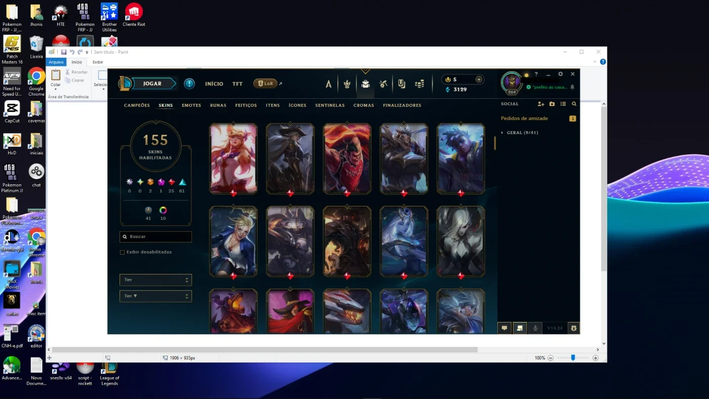Viewport: 709px width, 399px height.
Task: Toggle the microphone voice icon
Action: click(535, 328)
